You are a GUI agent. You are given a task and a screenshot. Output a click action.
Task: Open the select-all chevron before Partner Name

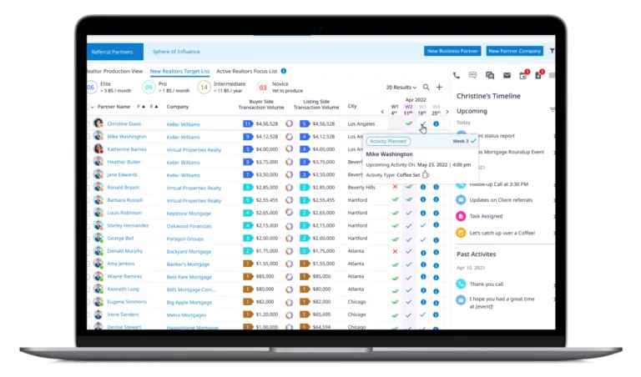[x=93, y=107]
